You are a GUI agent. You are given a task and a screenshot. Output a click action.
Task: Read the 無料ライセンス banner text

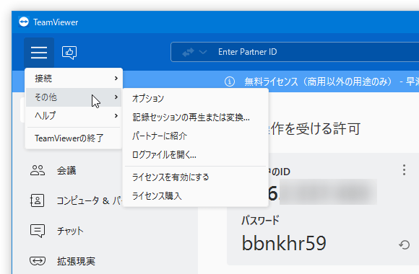[x=318, y=81]
